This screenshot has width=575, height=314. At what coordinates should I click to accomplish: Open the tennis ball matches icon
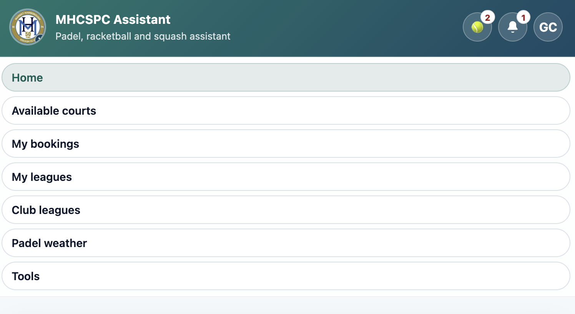coord(477,27)
